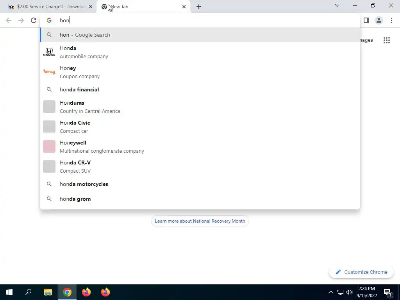
Task: Click the Honduras placeholder thumbnail
Action: point(49,107)
